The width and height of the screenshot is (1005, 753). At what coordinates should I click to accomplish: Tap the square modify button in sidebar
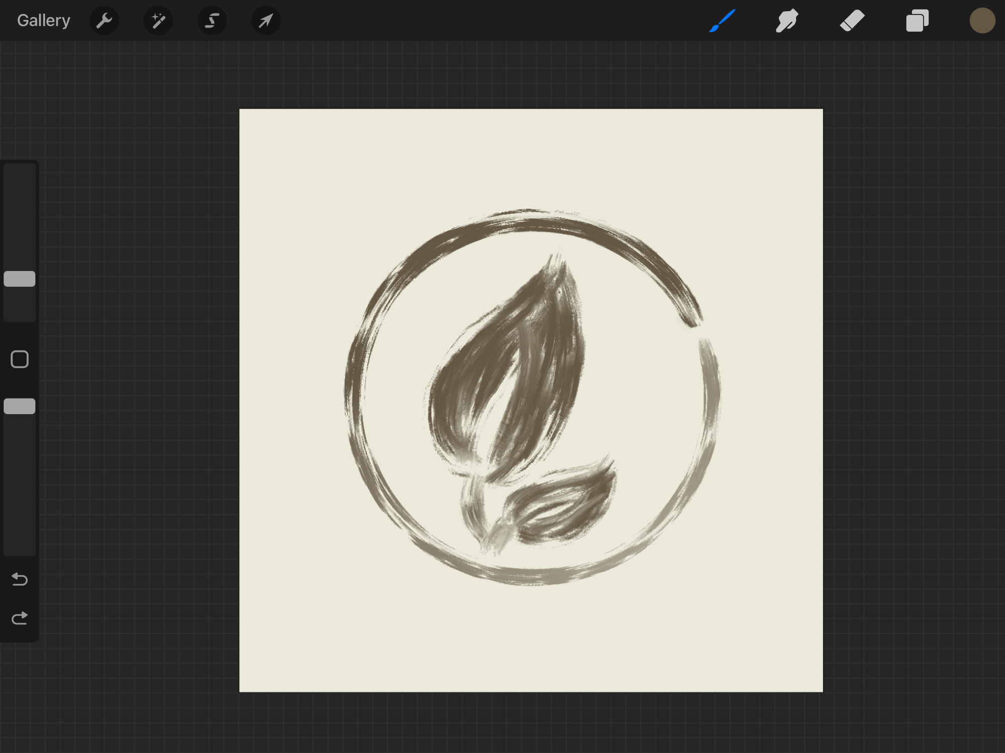coord(20,359)
